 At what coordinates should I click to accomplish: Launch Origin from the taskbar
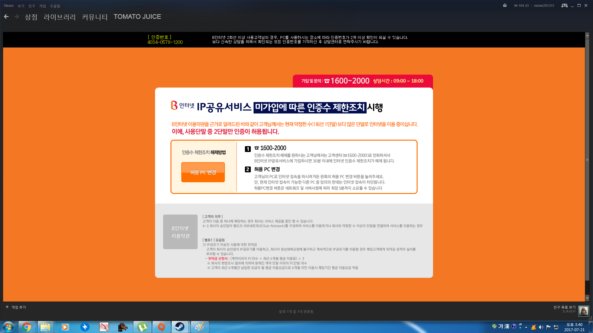161,327
